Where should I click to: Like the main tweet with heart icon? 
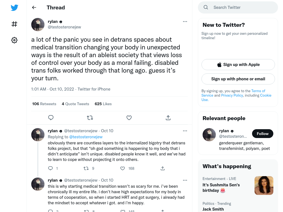coord(129,118)
